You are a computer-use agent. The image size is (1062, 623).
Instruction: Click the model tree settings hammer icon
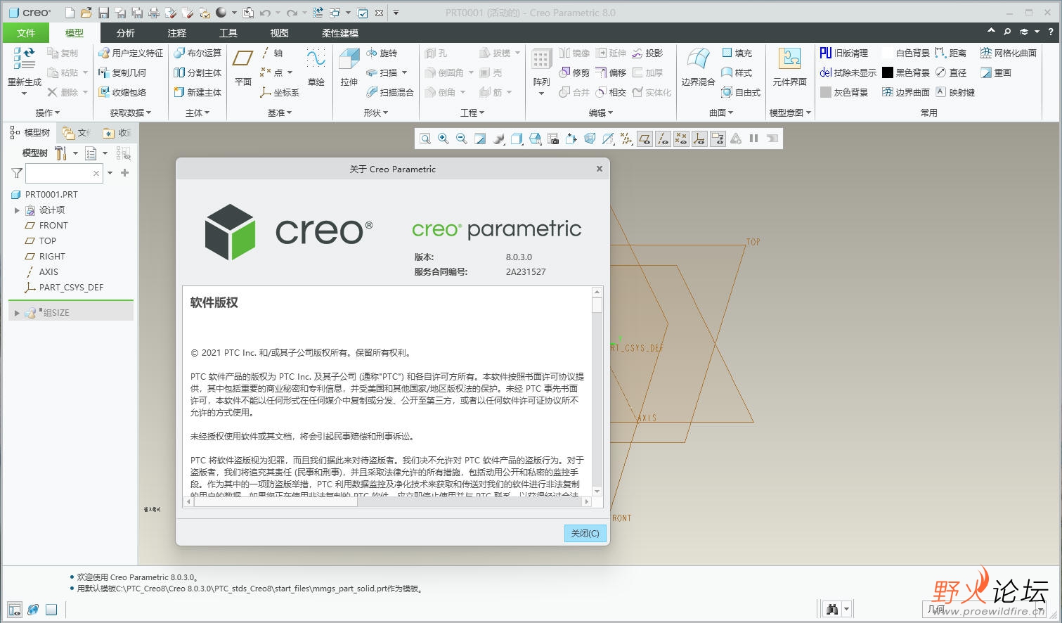point(61,153)
